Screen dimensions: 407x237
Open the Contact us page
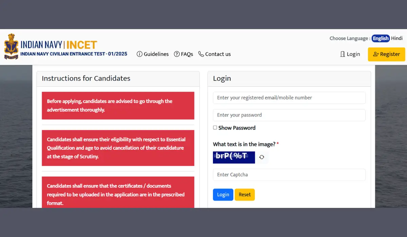(x=218, y=54)
